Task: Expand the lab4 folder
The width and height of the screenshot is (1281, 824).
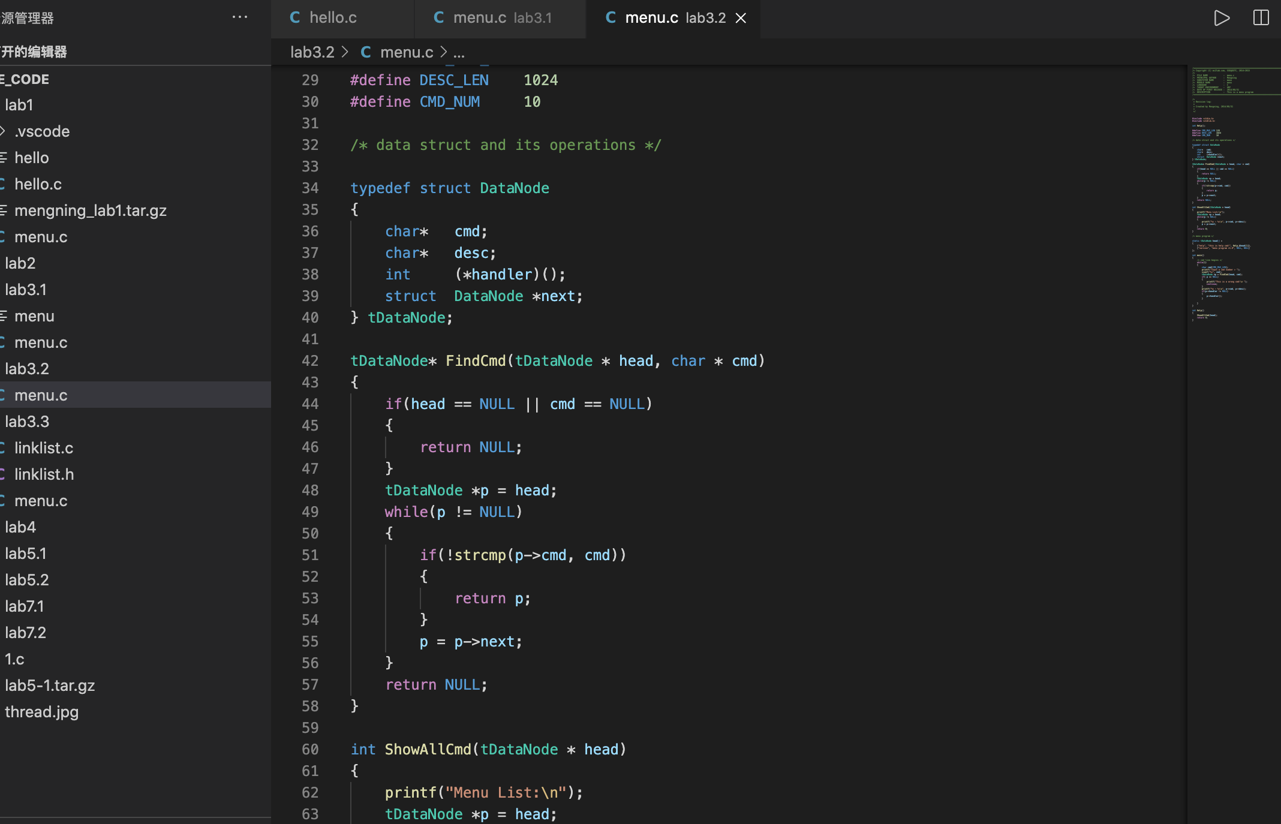Action: click(20, 527)
